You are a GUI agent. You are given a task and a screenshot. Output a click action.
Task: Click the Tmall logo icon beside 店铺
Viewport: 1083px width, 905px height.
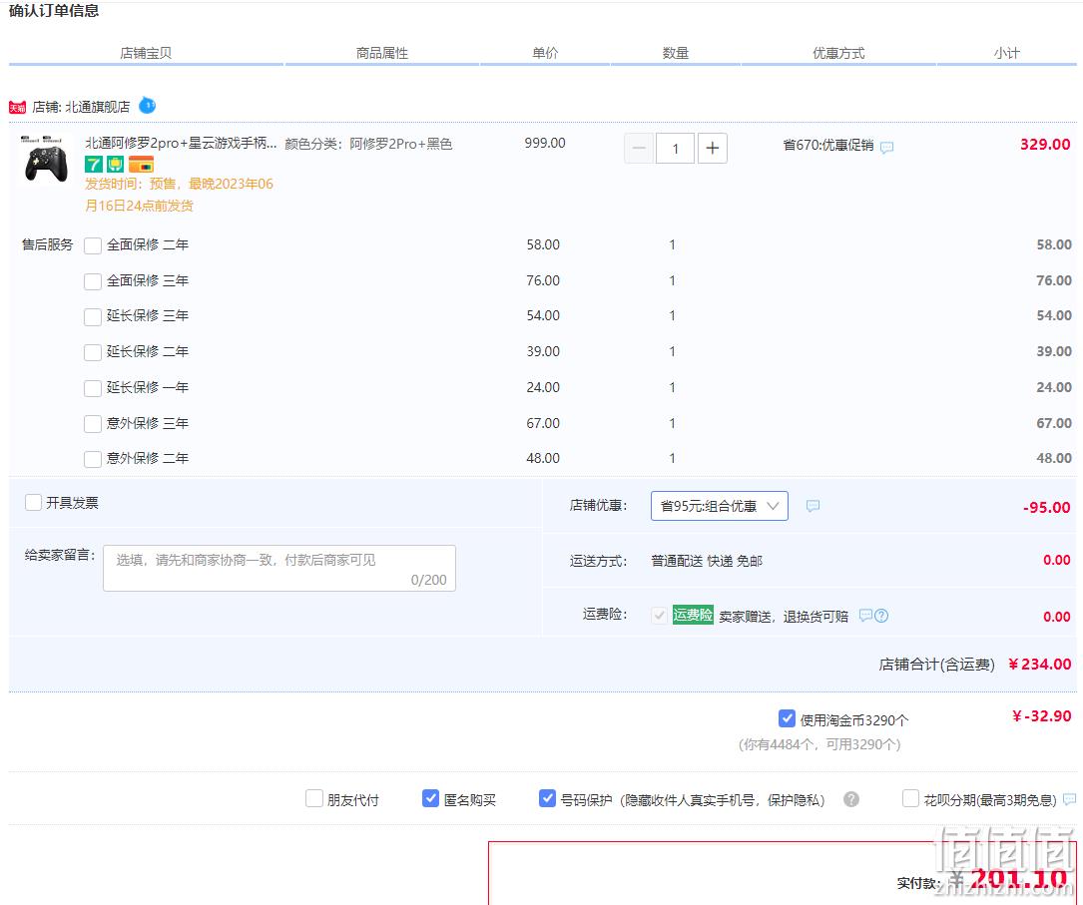[17, 107]
